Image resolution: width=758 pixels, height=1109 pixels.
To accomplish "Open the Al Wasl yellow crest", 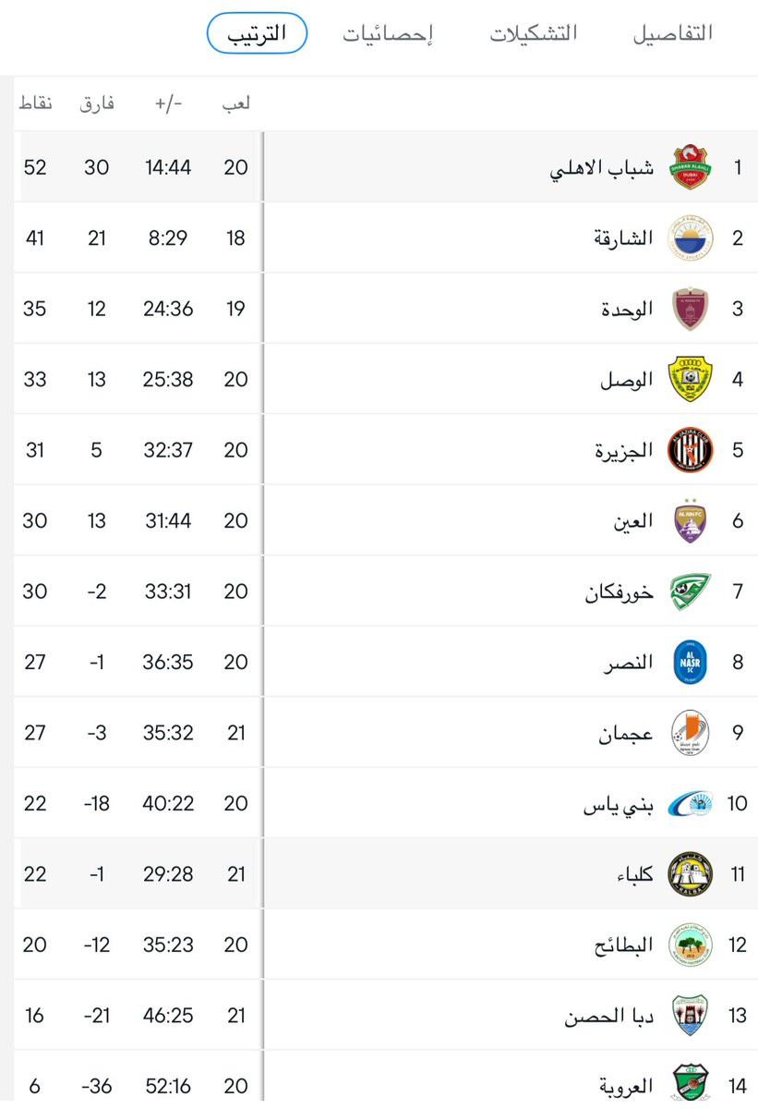I will [x=690, y=379].
